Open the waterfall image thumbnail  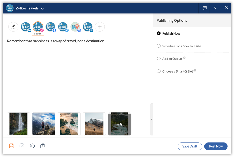coord(19,124)
